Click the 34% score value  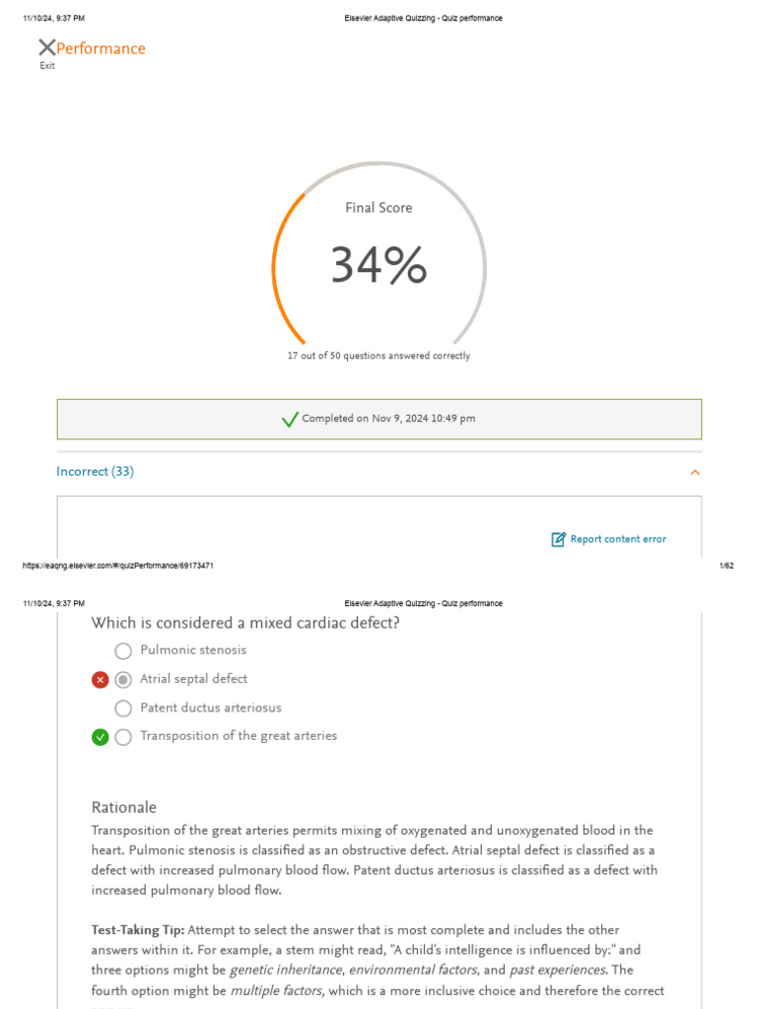[x=378, y=265]
